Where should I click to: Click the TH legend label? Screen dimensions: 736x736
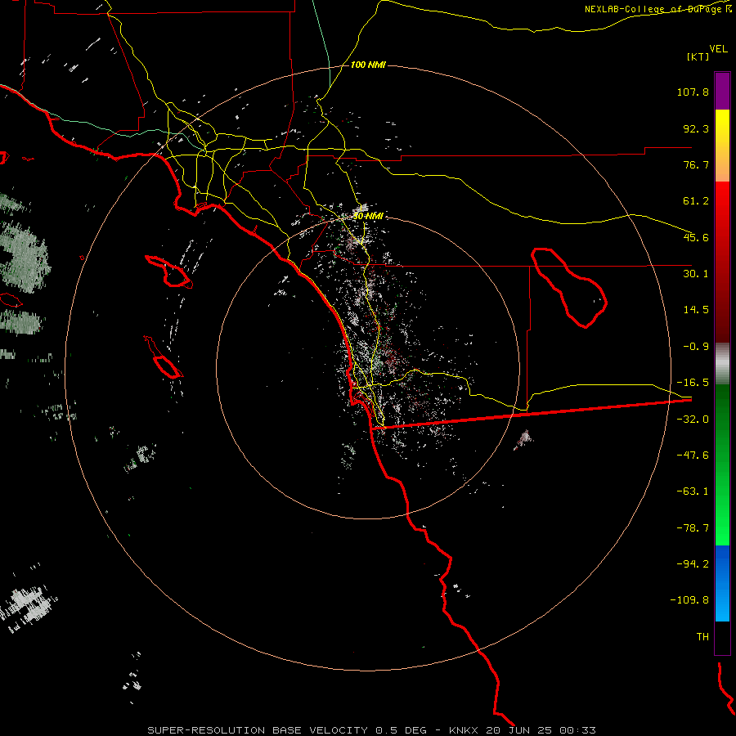coord(702,637)
